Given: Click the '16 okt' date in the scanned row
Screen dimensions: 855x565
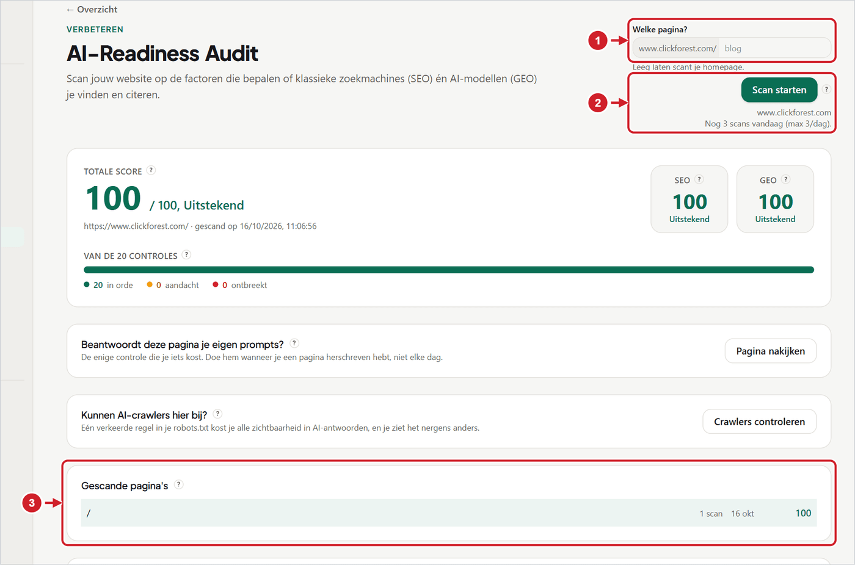Looking at the screenshot, I should pyautogui.click(x=743, y=514).
